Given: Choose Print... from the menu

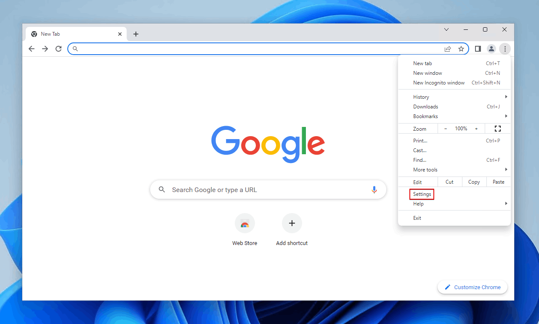Looking at the screenshot, I should pos(454,141).
